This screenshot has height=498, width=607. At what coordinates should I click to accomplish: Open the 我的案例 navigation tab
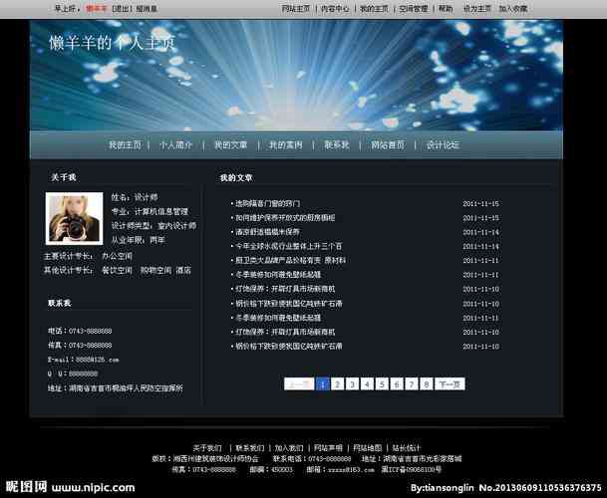click(285, 144)
